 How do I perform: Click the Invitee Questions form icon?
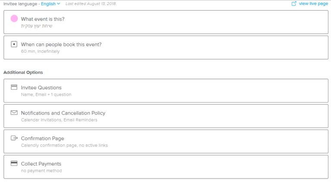pos(14,87)
